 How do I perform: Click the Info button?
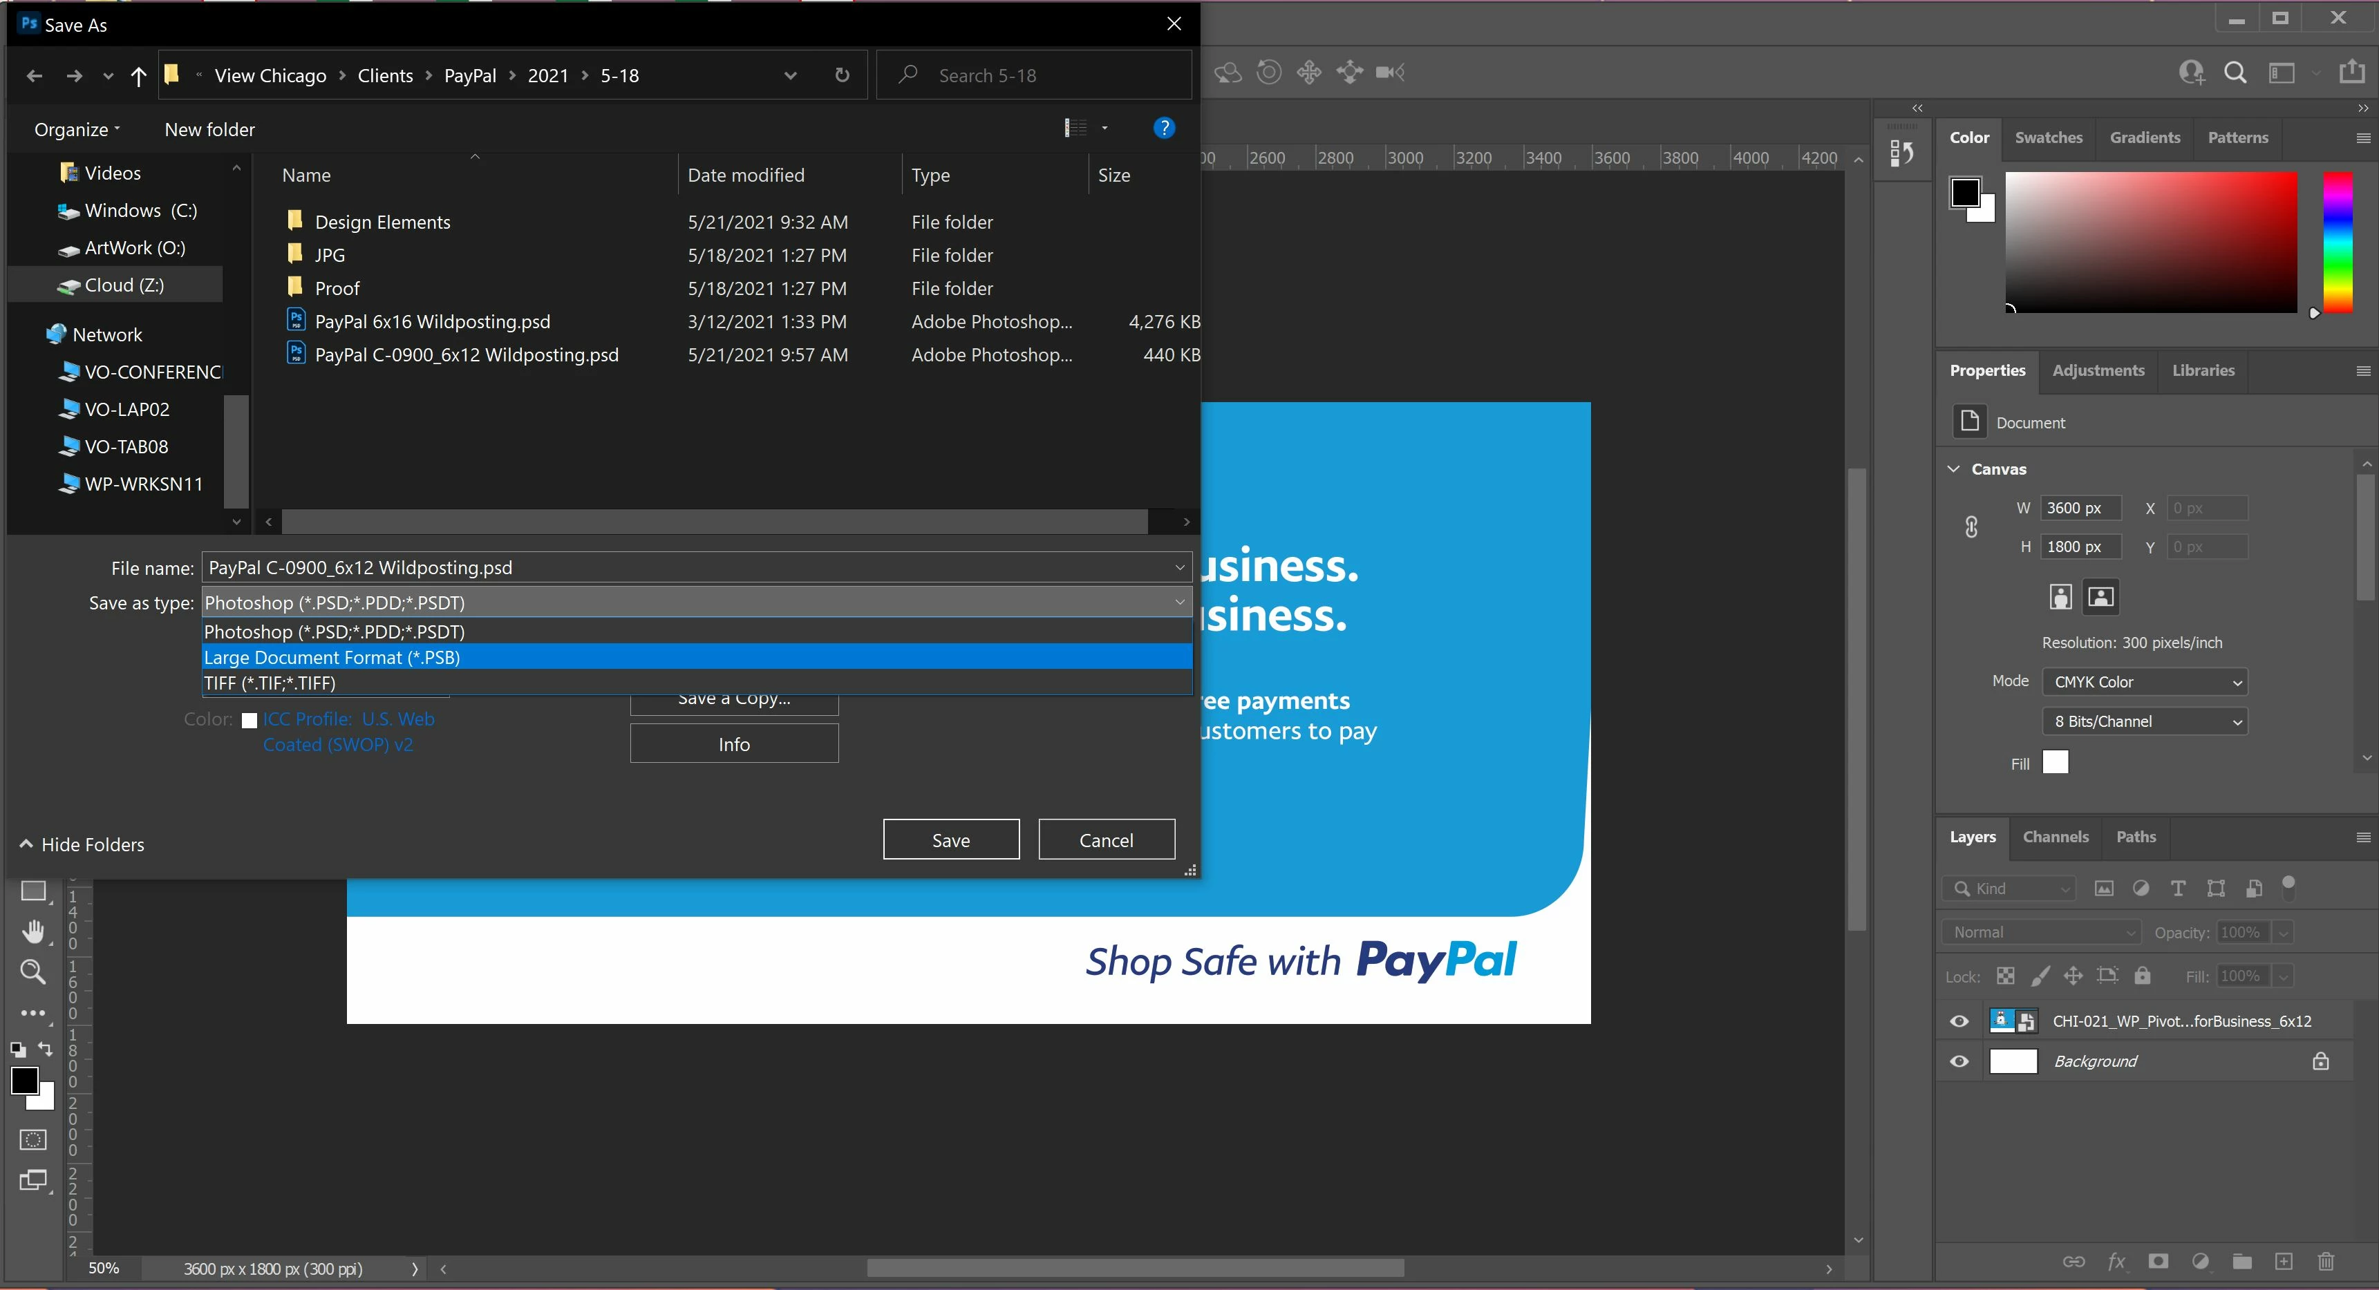click(x=734, y=743)
